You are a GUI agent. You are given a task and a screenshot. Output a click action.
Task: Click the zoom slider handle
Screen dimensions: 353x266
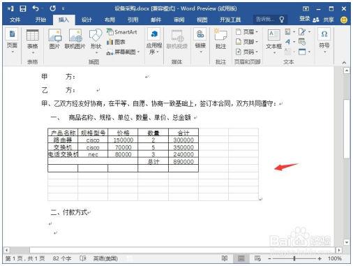[x=294, y=258]
